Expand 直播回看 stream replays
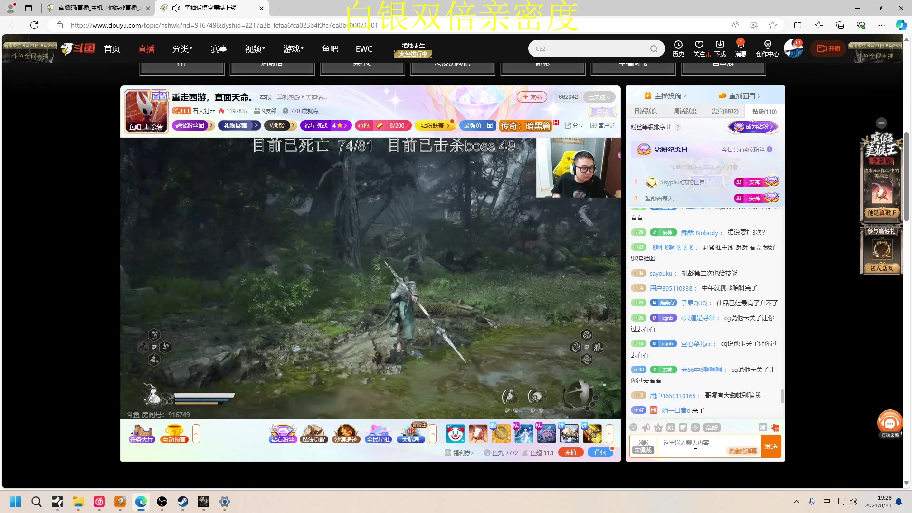Viewport: 912px width, 513px height. [740, 96]
